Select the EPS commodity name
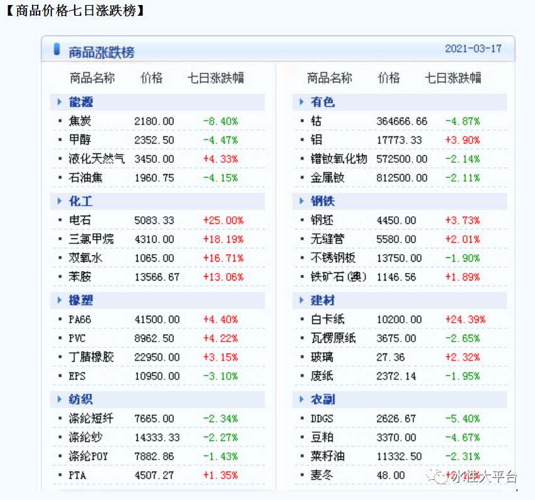This screenshot has width=535, height=500. [x=77, y=376]
